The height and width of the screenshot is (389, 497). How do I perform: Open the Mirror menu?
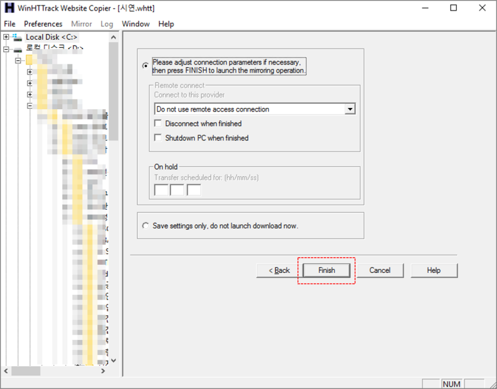click(x=81, y=24)
